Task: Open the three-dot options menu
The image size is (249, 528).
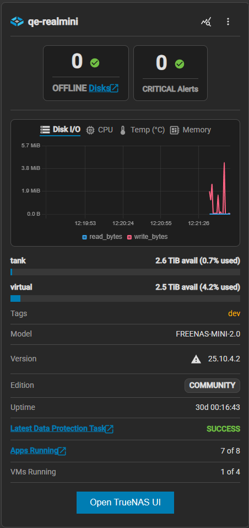Action: click(228, 22)
